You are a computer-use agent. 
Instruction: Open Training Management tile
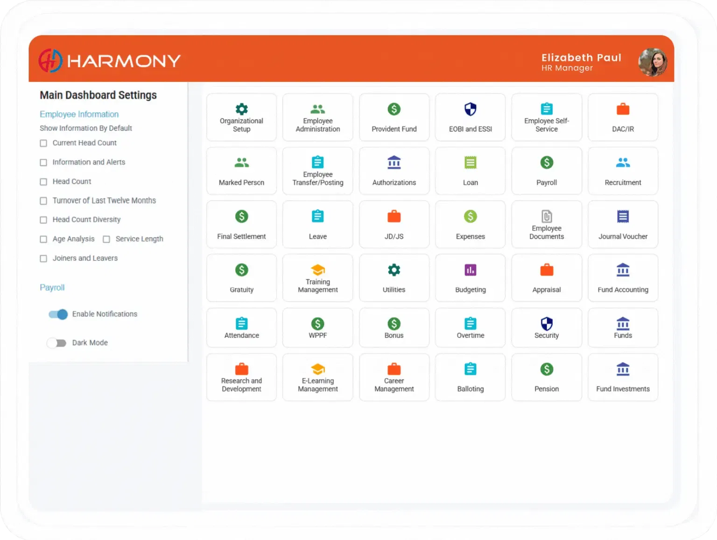coord(318,278)
